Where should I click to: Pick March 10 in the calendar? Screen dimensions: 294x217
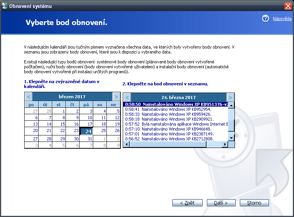[86, 118]
